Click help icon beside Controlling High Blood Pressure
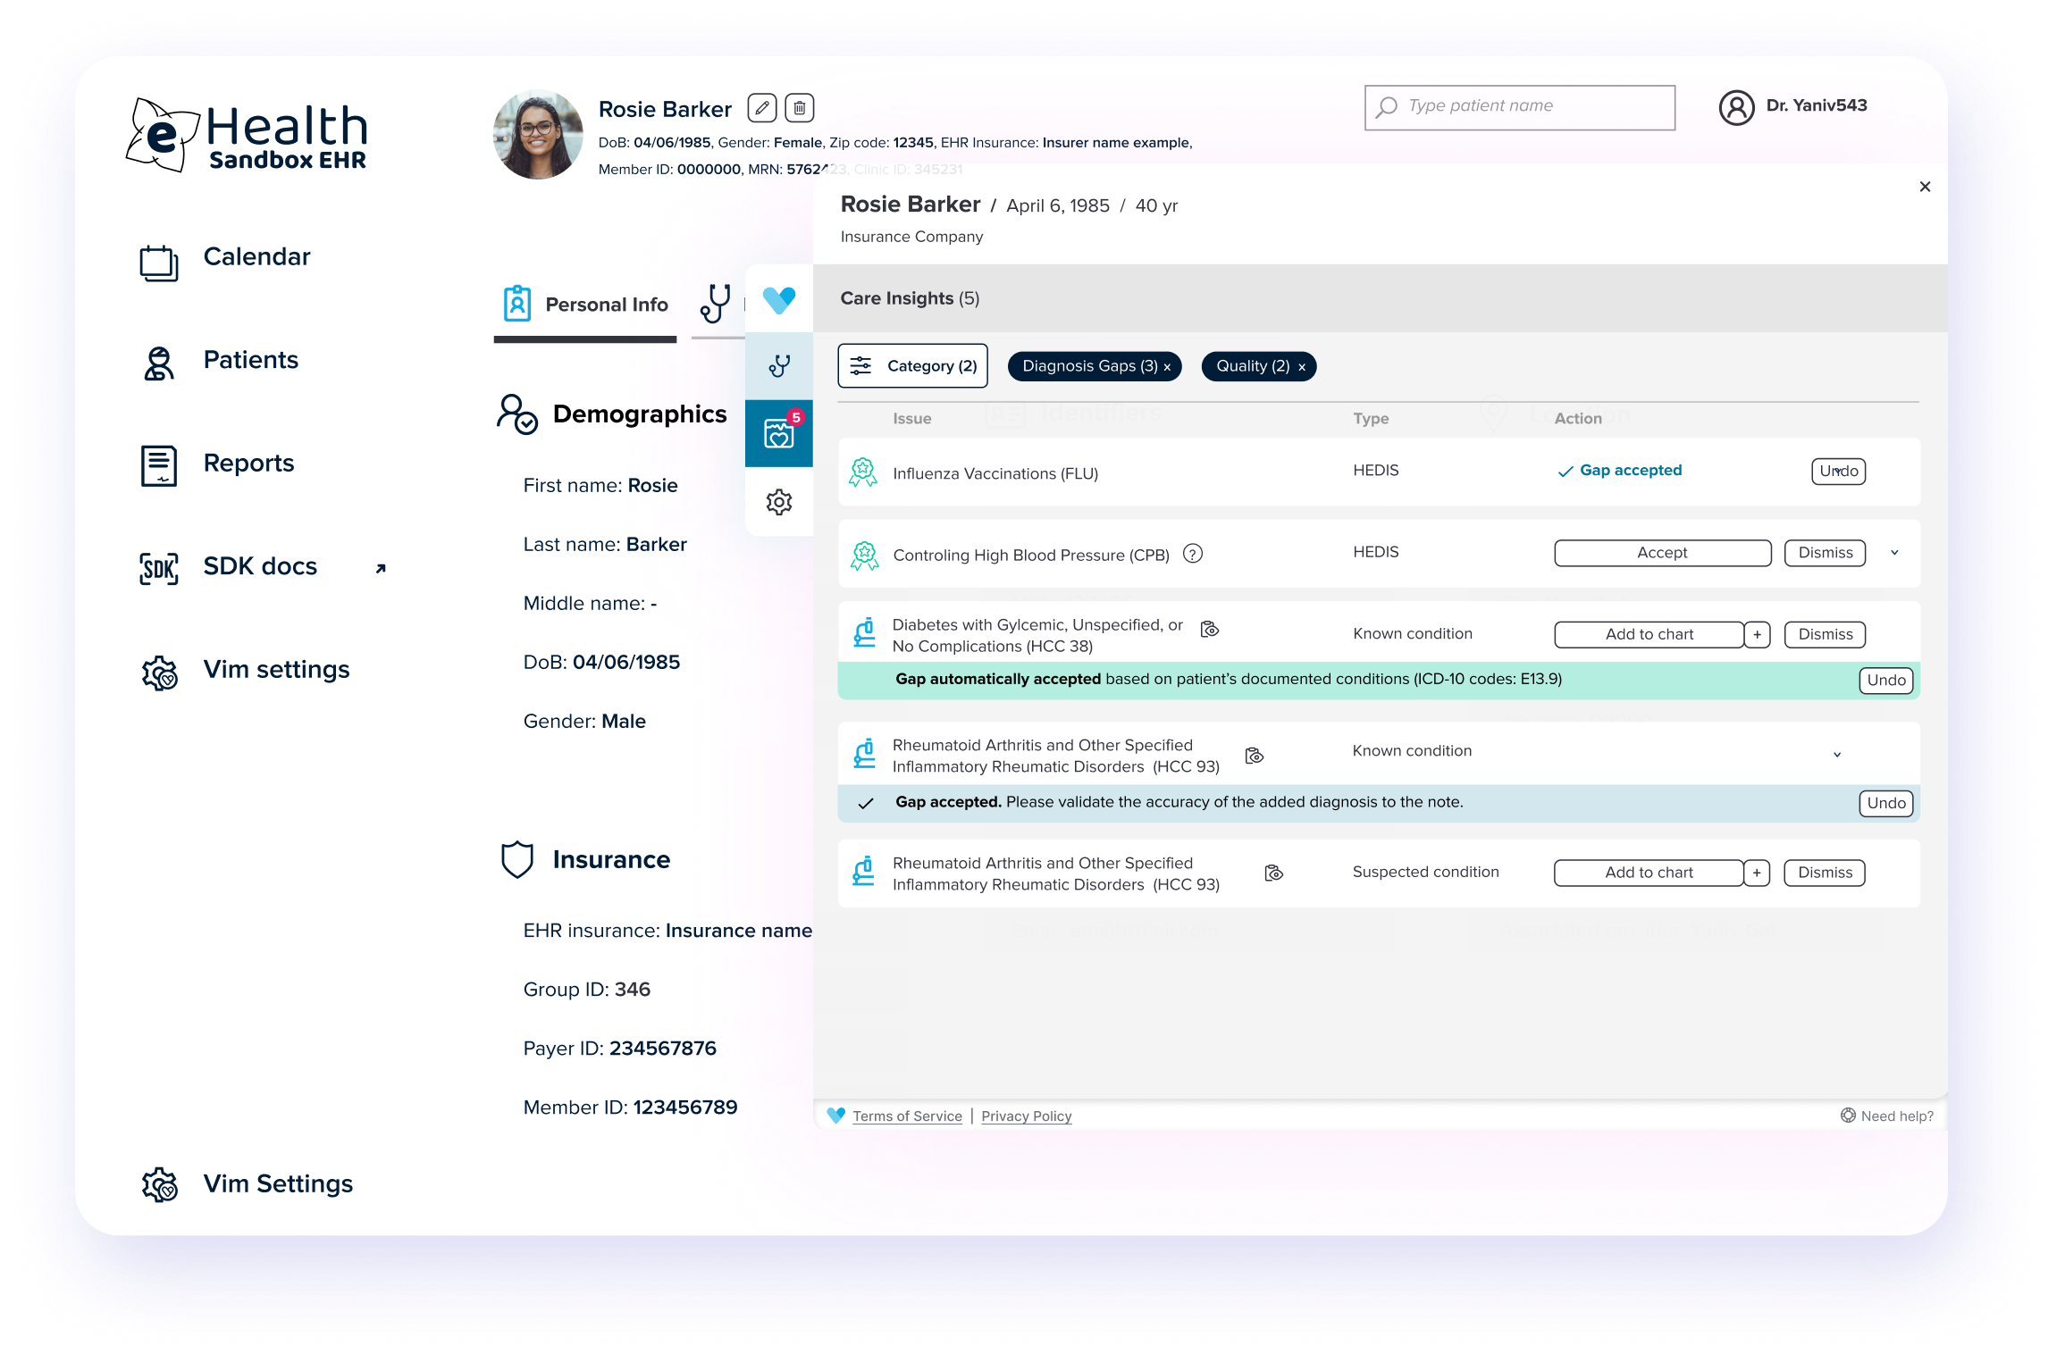2048x1354 pixels. 1192,554
